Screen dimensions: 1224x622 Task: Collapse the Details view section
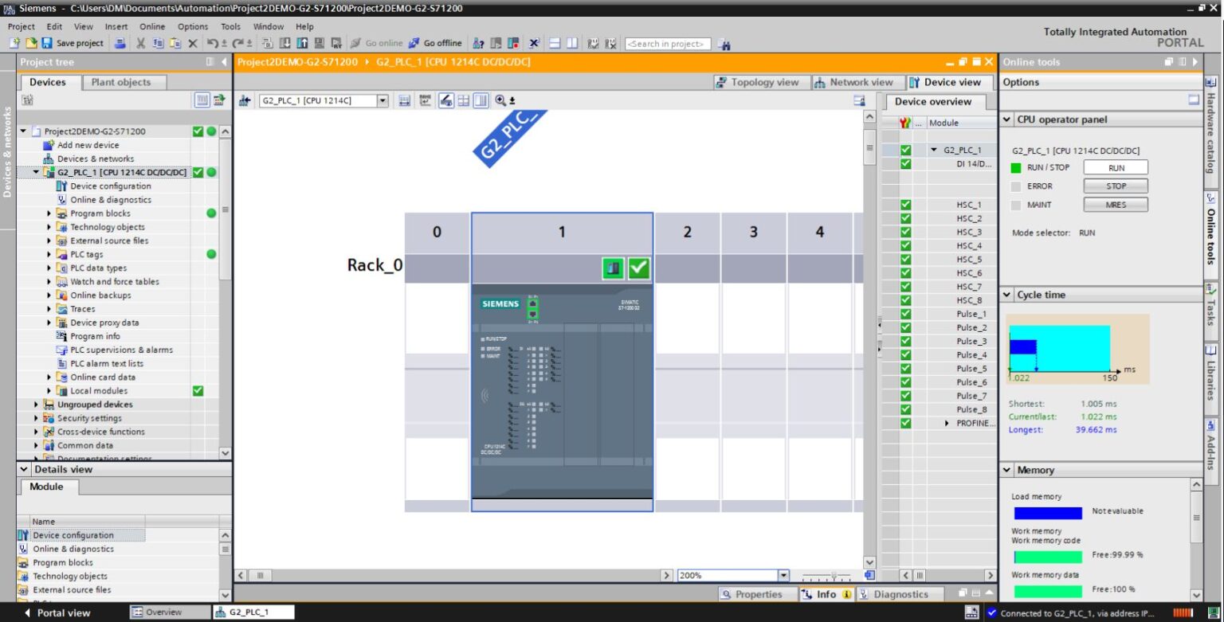pos(25,469)
